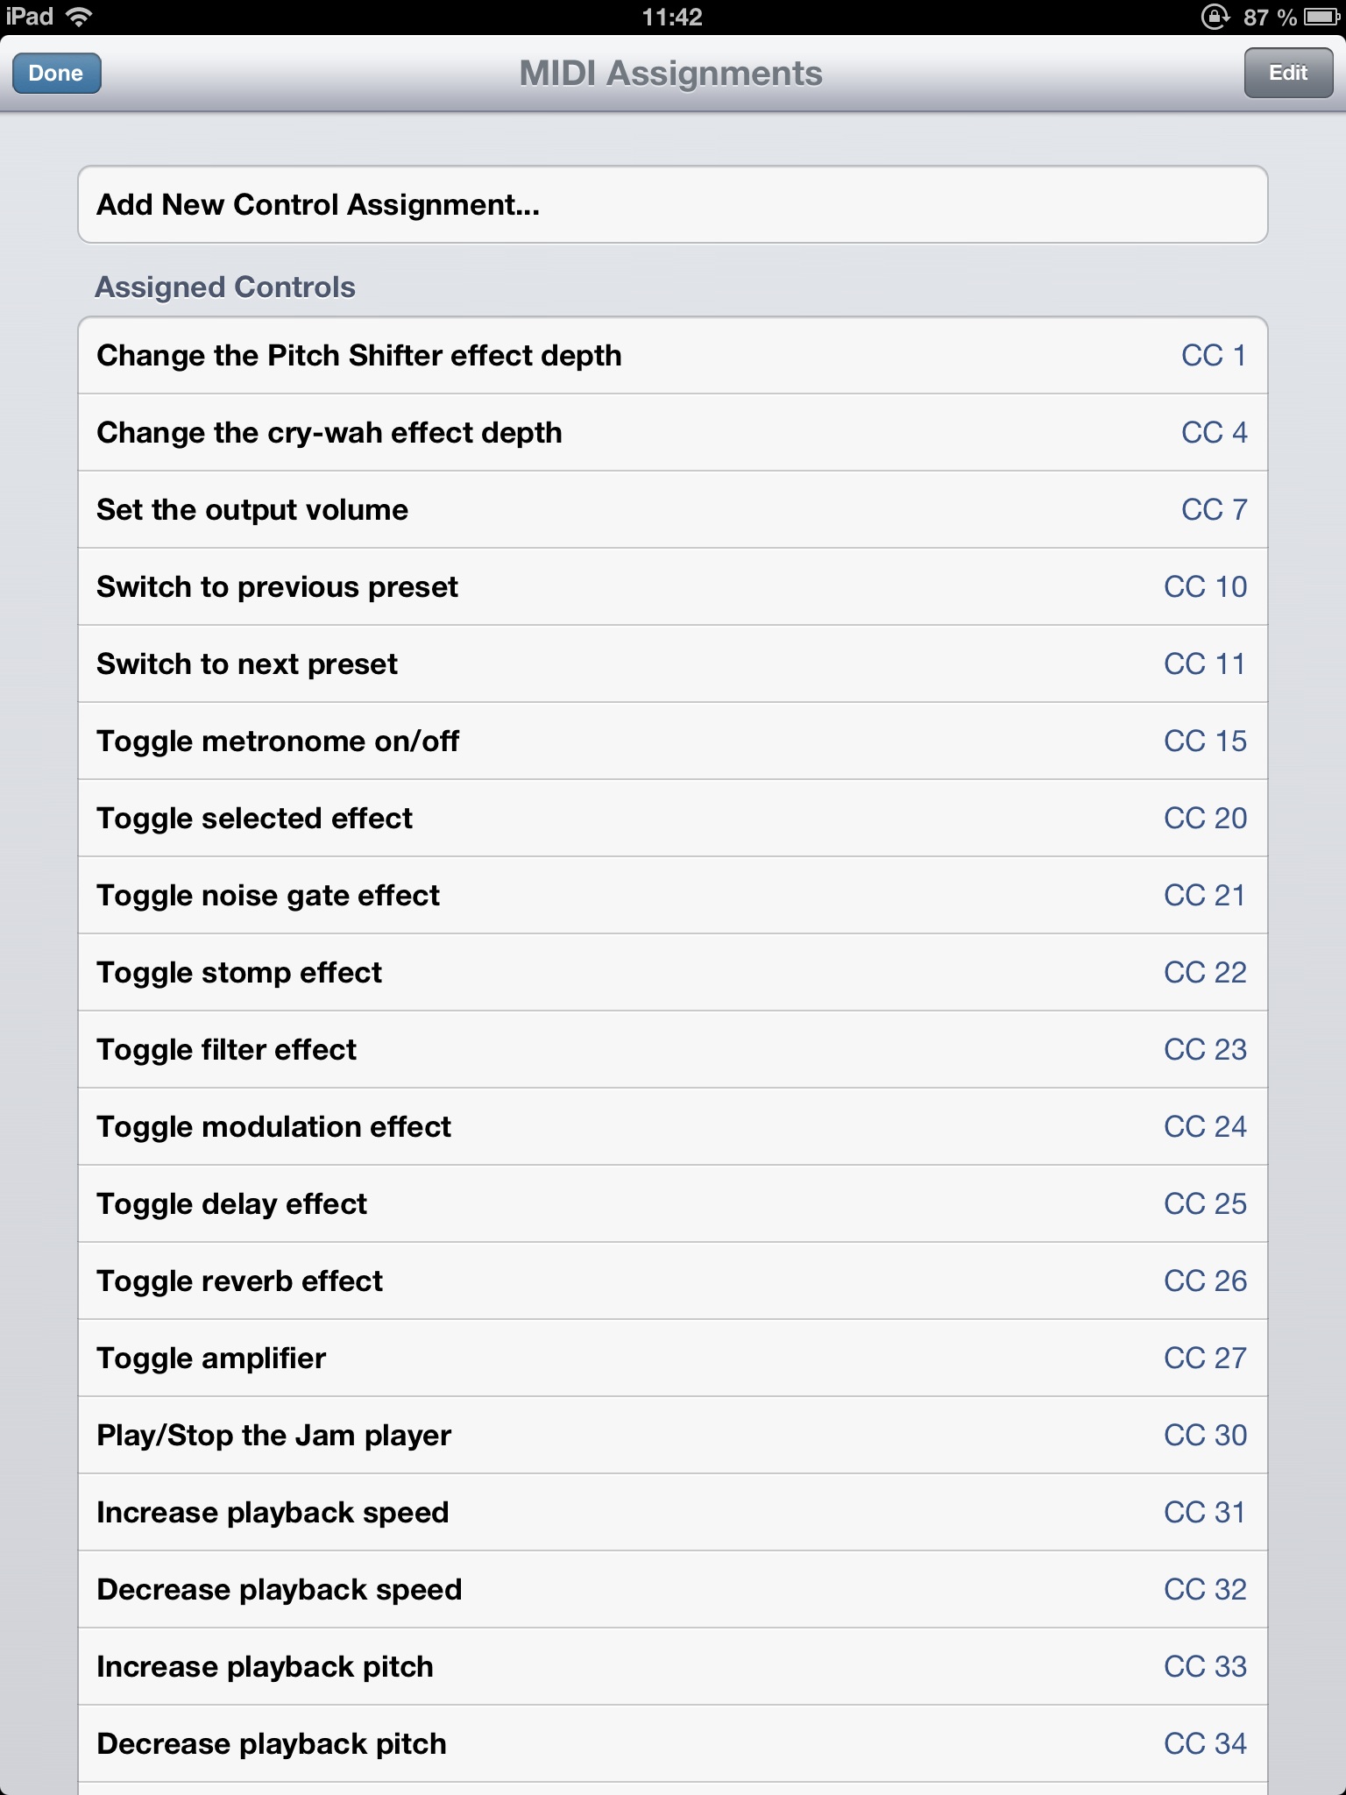Open the cry-wah effect depth assignment
The image size is (1346, 1795).
pyautogui.click(x=672, y=432)
